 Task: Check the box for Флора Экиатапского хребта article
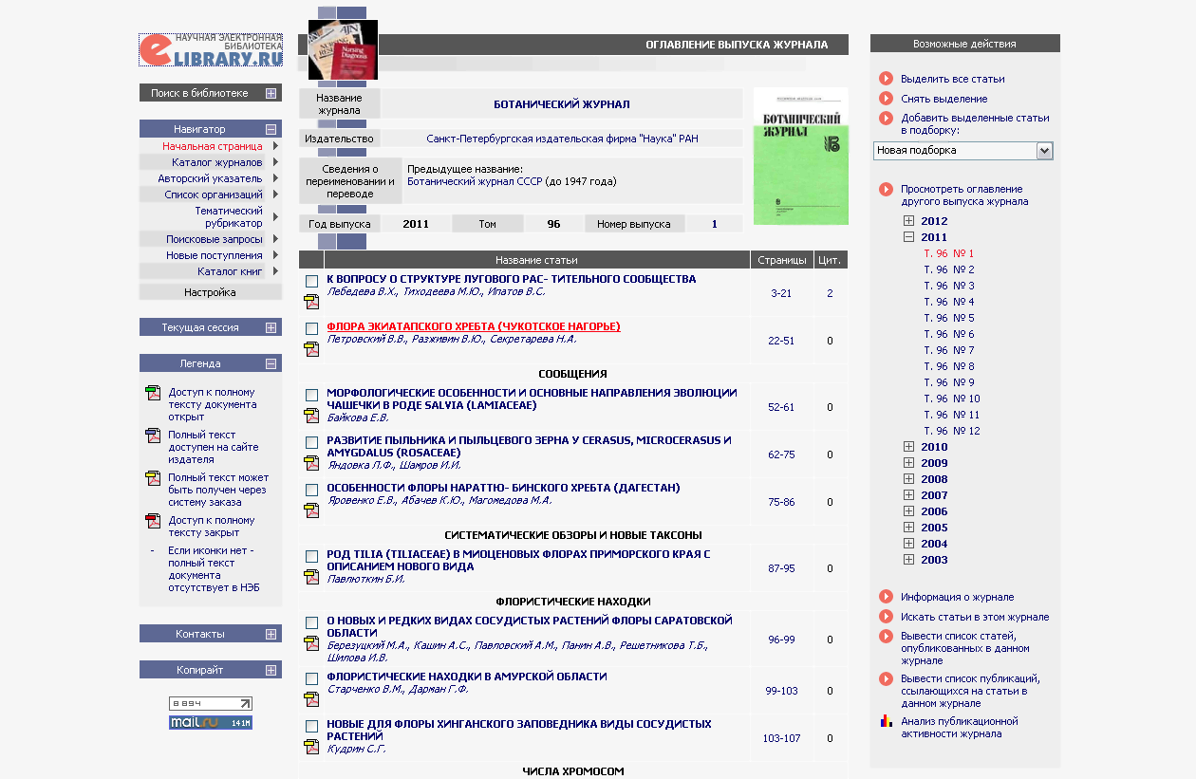tap(311, 328)
